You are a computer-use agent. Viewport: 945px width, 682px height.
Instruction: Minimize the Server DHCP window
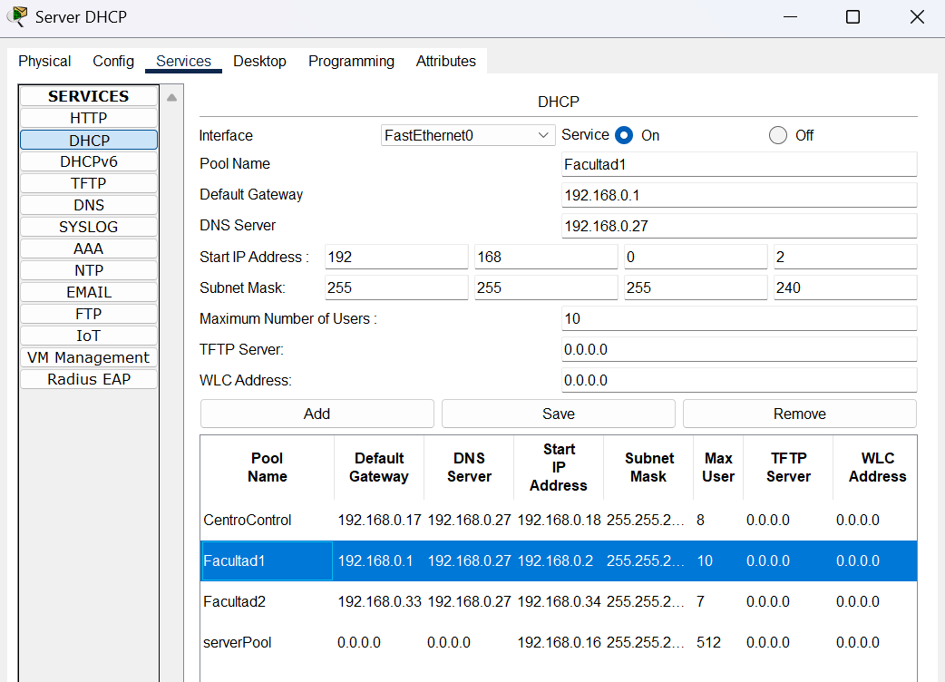[790, 17]
